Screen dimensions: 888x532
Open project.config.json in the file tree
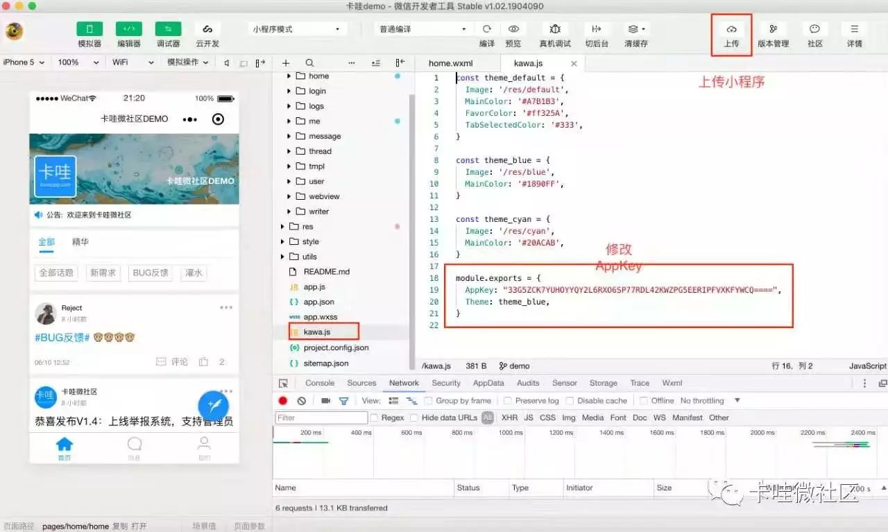click(336, 347)
